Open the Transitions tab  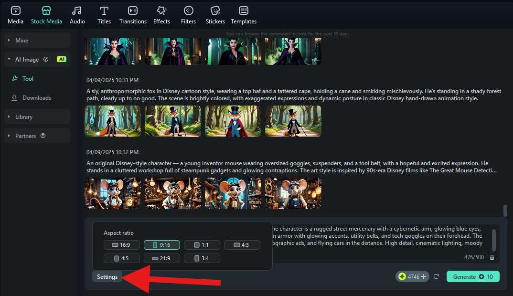pyautogui.click(x=133, y=15)
